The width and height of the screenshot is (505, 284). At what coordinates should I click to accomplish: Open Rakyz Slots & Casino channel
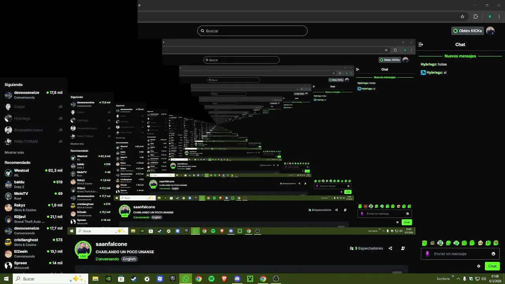[x=34, y=207]
